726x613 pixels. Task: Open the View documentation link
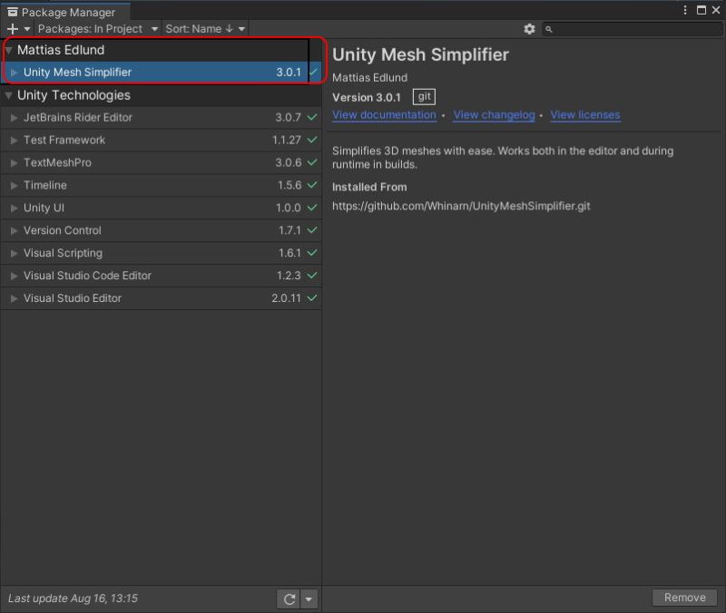(x=383, y=114)
